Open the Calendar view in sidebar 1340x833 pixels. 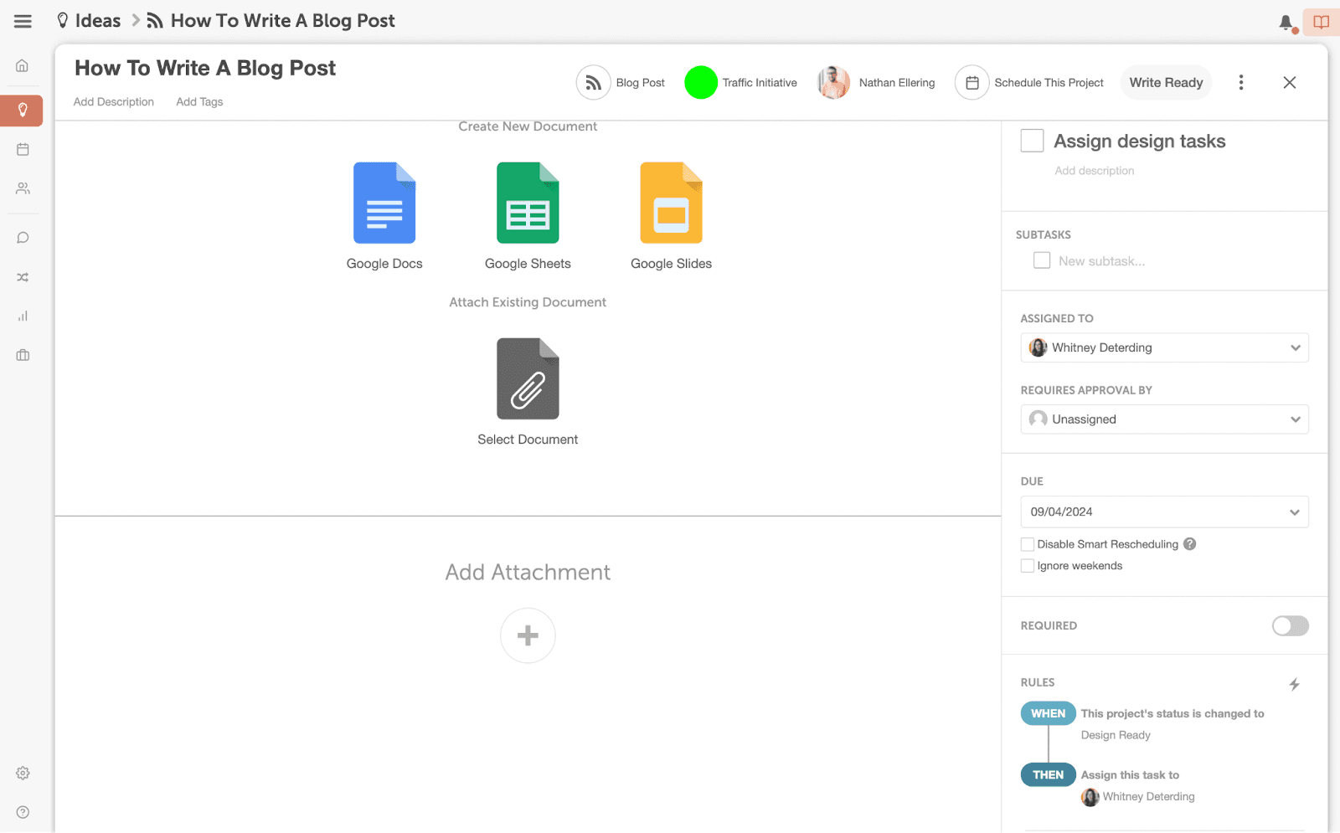(22, 149)
